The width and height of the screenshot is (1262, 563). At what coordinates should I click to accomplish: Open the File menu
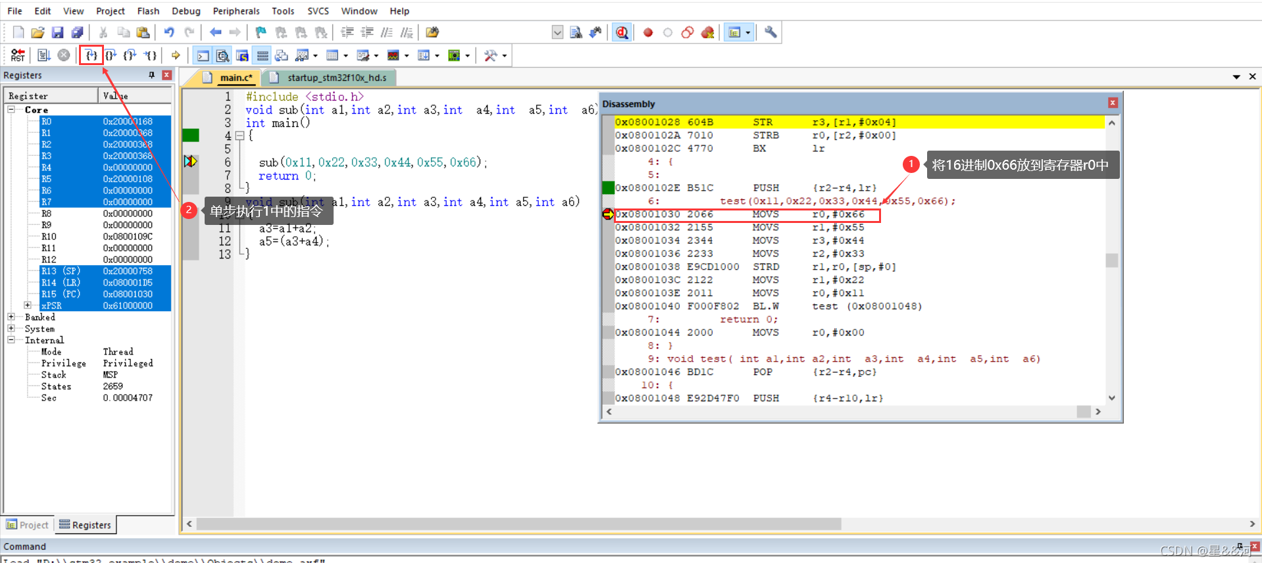click(x=14, y=11)
